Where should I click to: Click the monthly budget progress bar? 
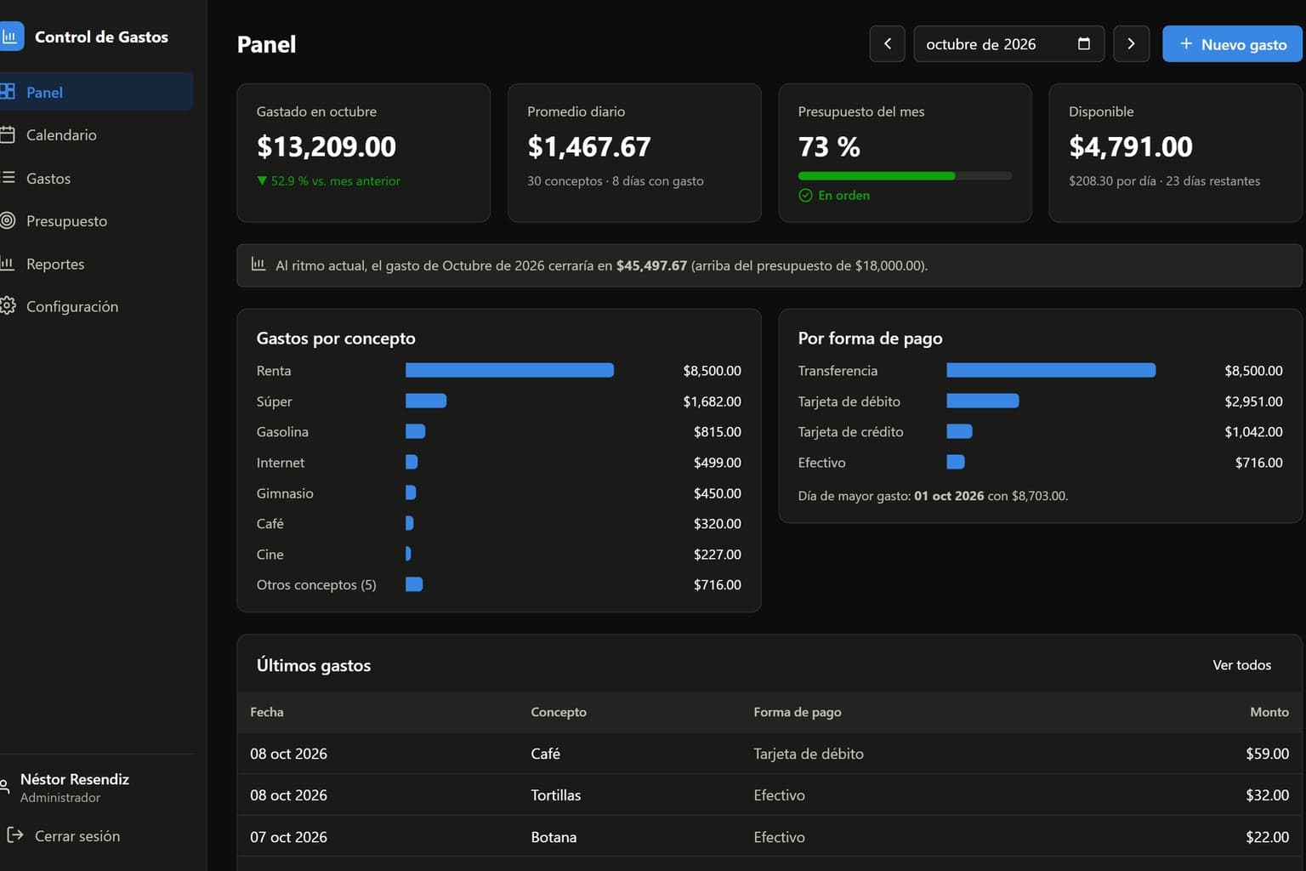905,176
